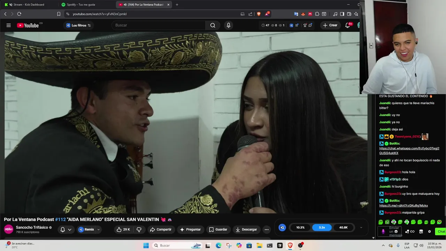Click the address bar URL
This screenshot has width=446, height=251.
click(x=100, y=14)
